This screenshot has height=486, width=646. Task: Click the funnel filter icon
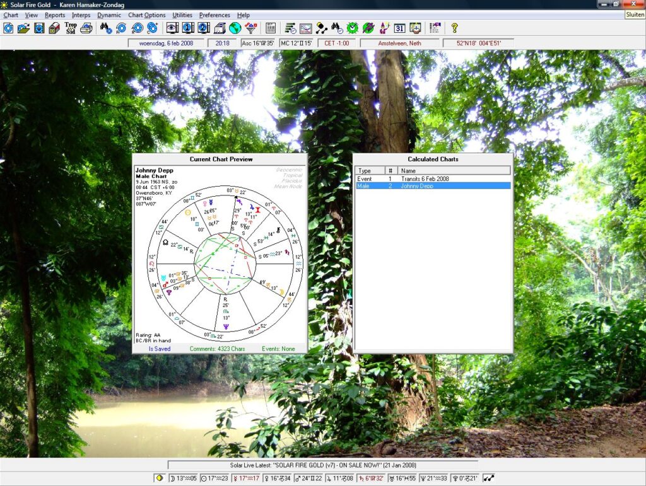point(251,28)
